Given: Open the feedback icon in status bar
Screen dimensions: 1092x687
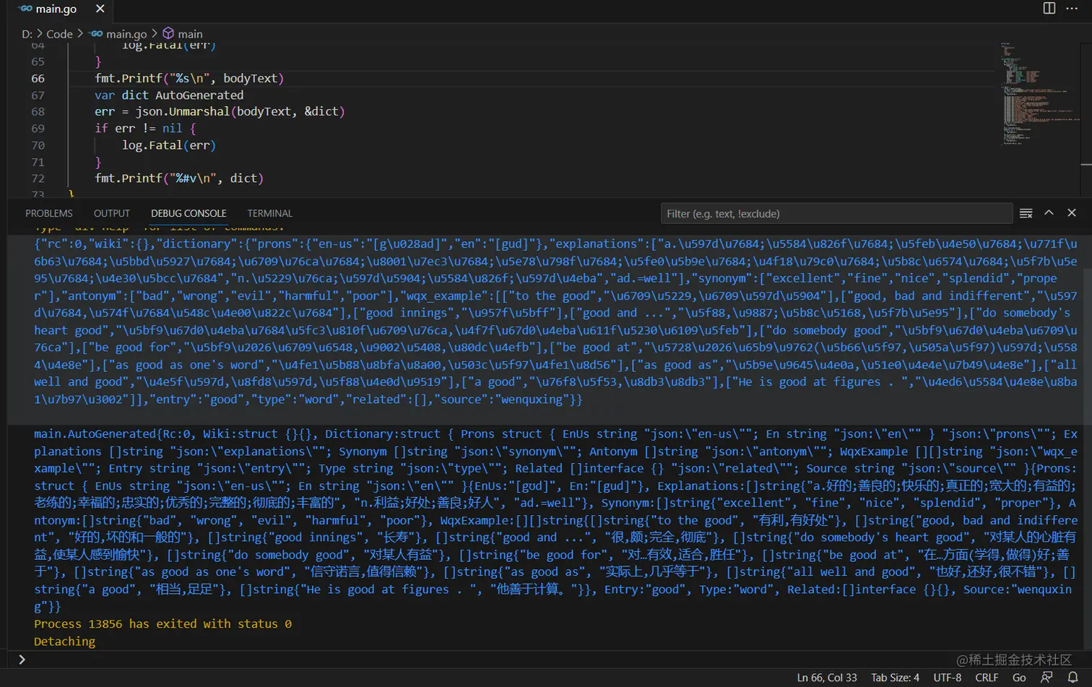Looking at the screenshot, I should pyautogui.click(x=1046, y=678).
